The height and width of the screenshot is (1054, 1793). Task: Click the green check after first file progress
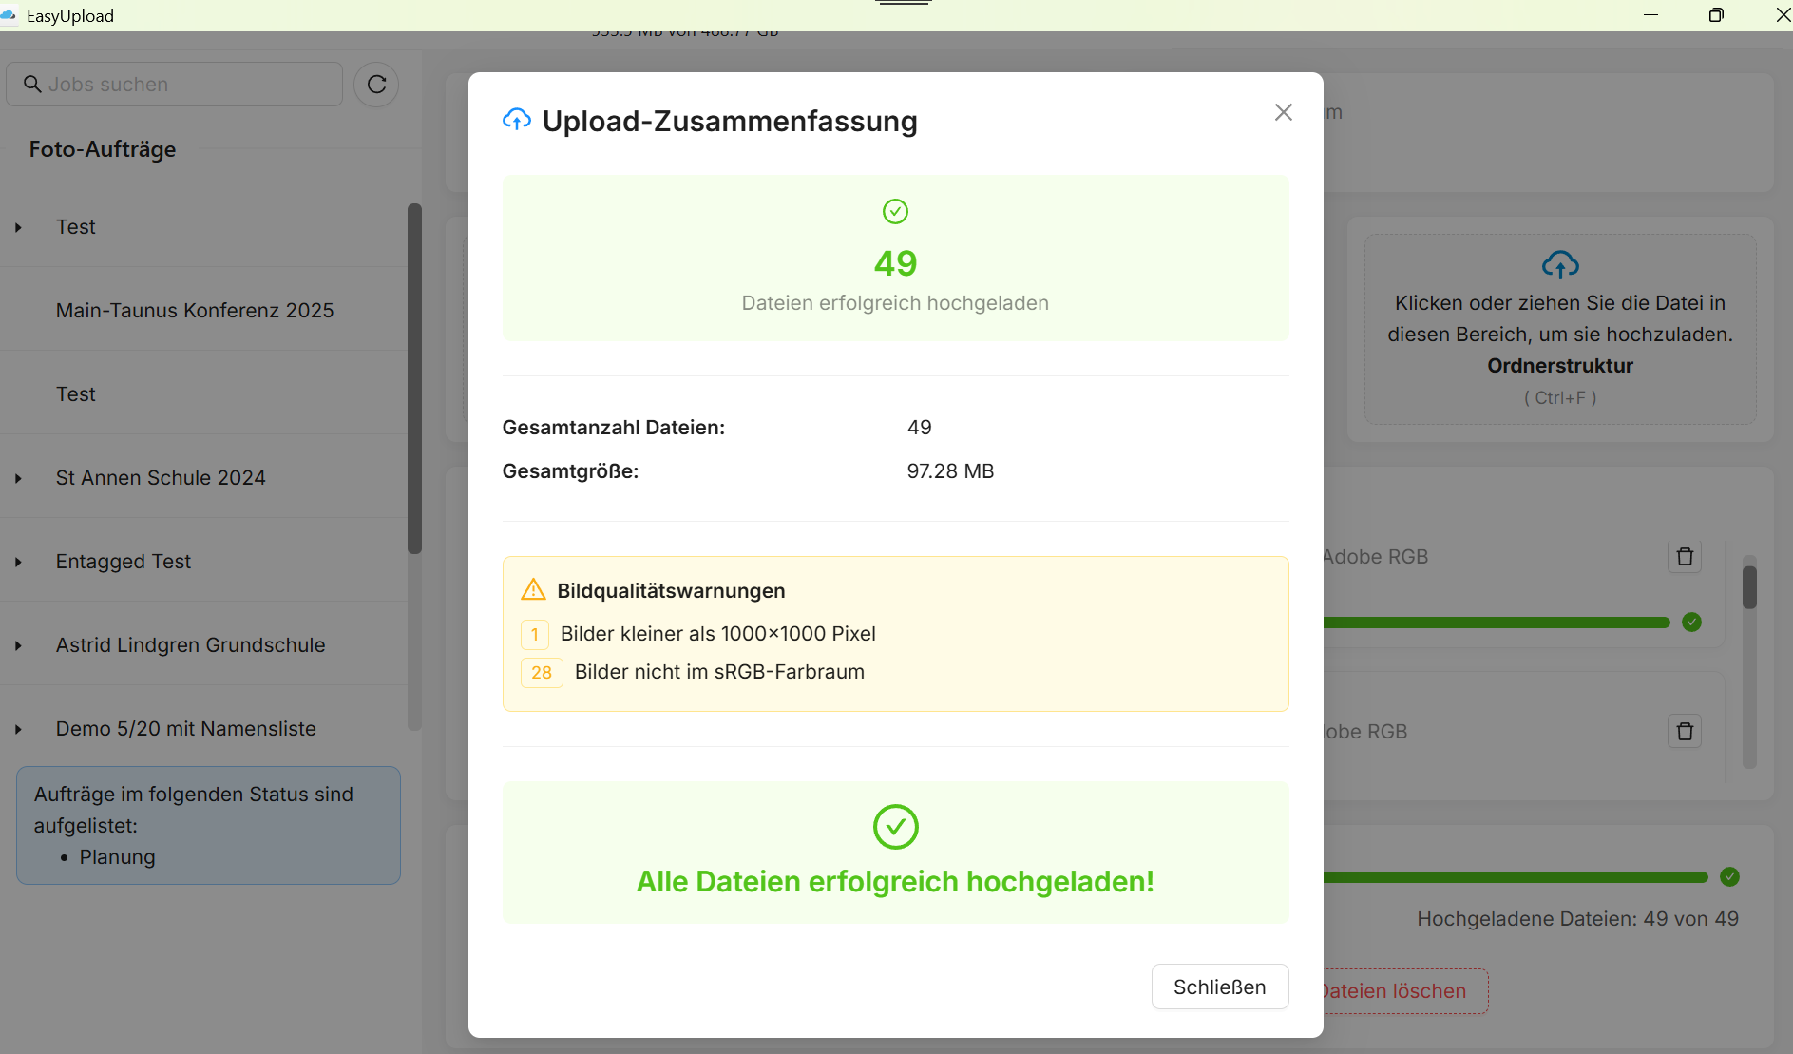1691,623
